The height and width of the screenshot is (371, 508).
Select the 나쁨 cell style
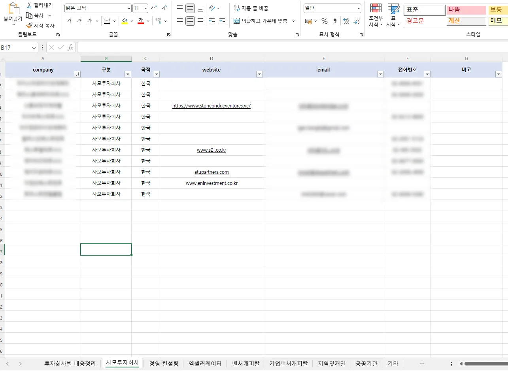coord(466,10)
